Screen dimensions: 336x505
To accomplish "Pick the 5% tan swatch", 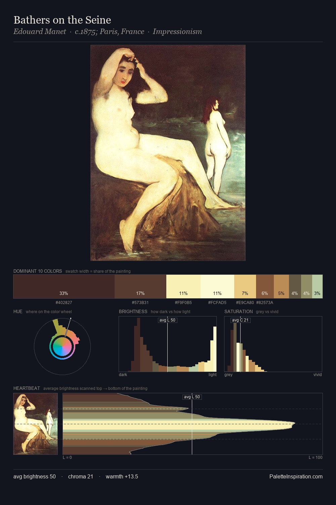I will [x=281, y=287].
